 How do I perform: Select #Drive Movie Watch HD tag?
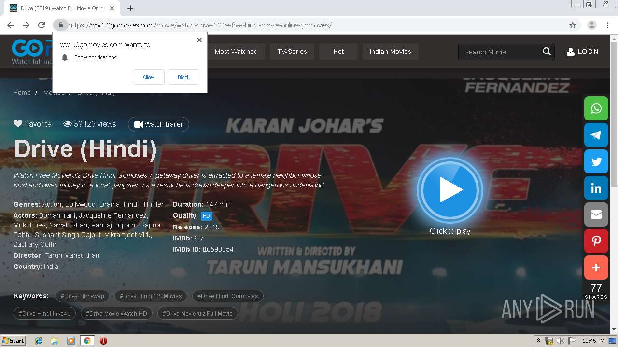(116, 313)
